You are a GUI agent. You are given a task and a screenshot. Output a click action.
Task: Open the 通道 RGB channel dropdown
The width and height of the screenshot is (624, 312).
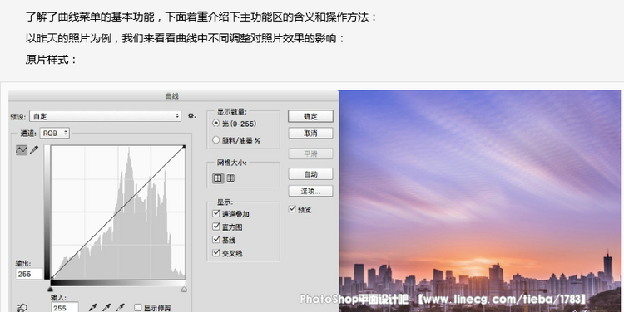[55, 133]
